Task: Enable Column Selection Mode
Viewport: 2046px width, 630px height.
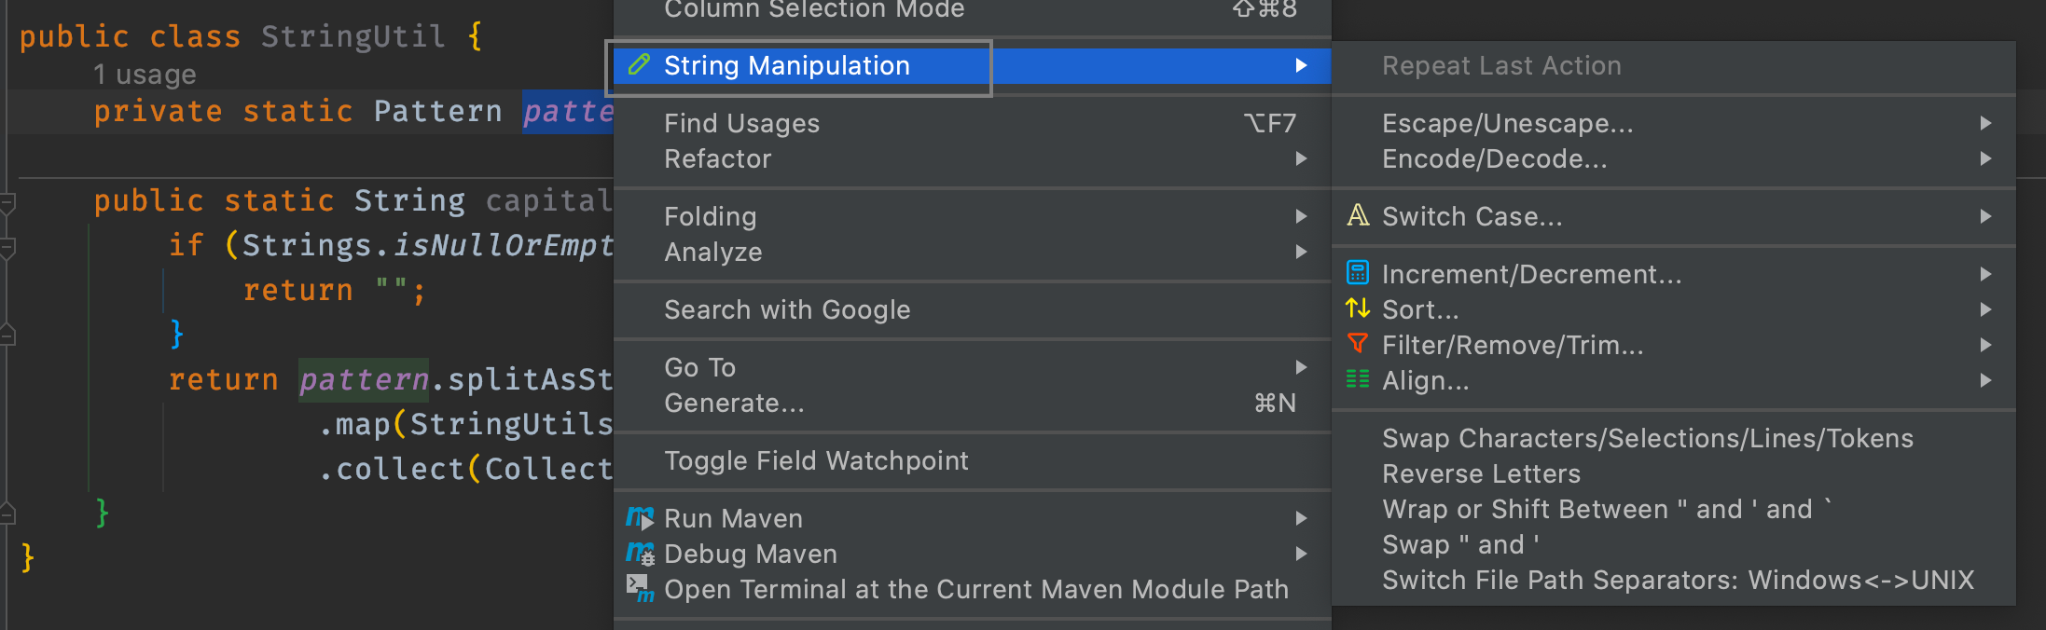Action: point(814,10)
